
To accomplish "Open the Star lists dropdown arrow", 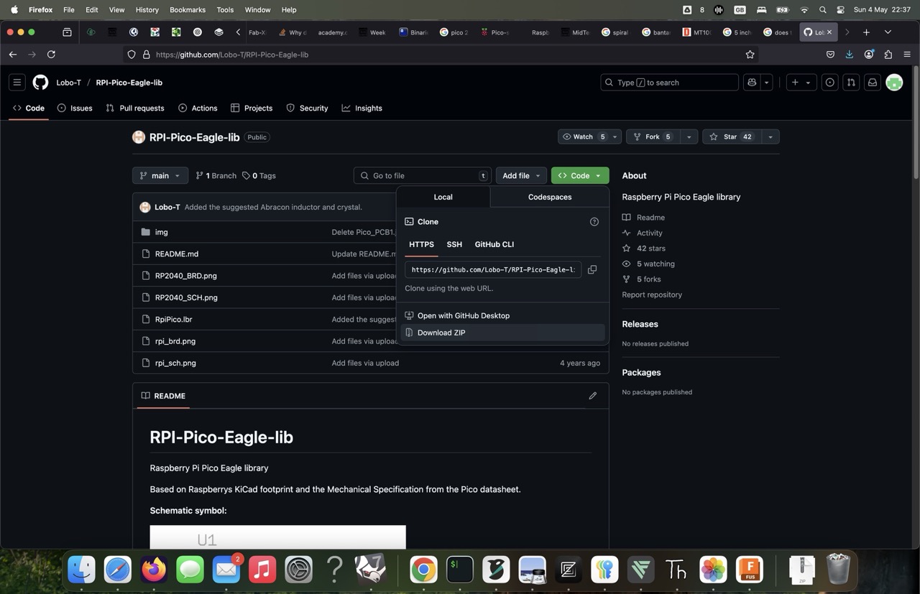I will (x=770, y=136).
